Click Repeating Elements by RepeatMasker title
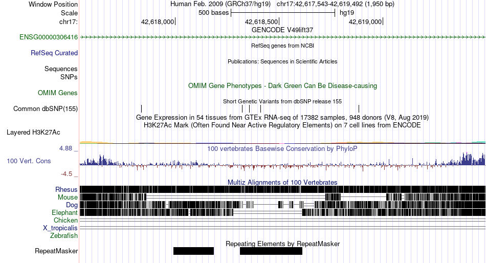The width and height of the screenshot is (486, 263). [x=282, y=244]
